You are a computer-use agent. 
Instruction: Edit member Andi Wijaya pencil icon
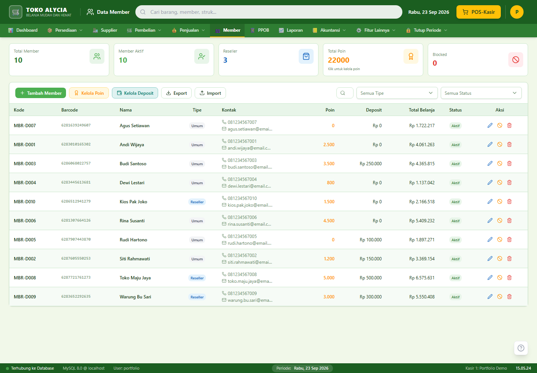pyautogui.click(x=490, y=144)
